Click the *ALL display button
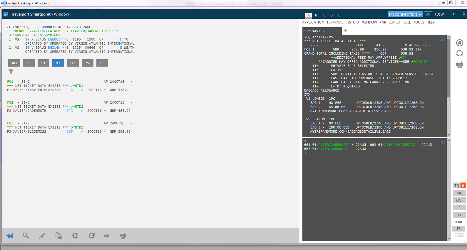Screen dimensions: 467x250 [x=14, y=63]
